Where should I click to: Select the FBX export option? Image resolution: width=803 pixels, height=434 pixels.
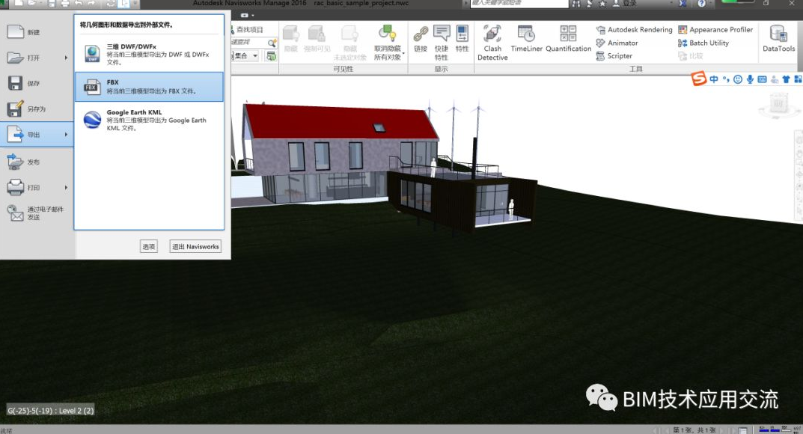click(147, 86)
